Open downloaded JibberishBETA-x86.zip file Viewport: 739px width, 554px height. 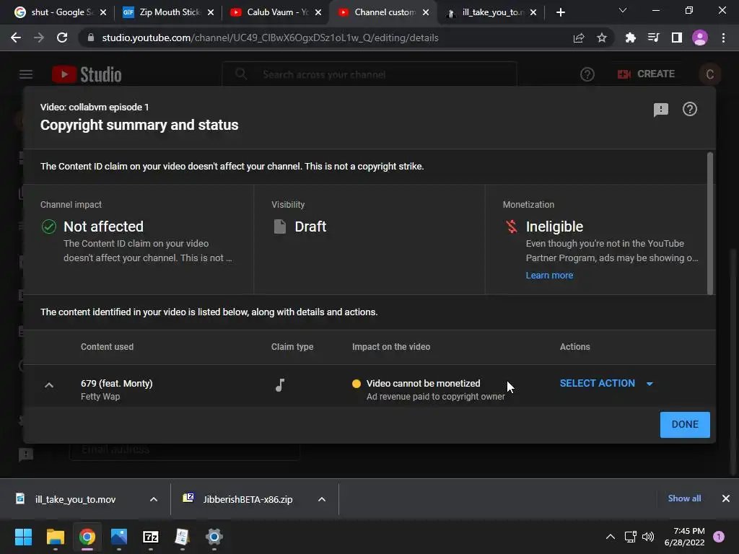248,499
